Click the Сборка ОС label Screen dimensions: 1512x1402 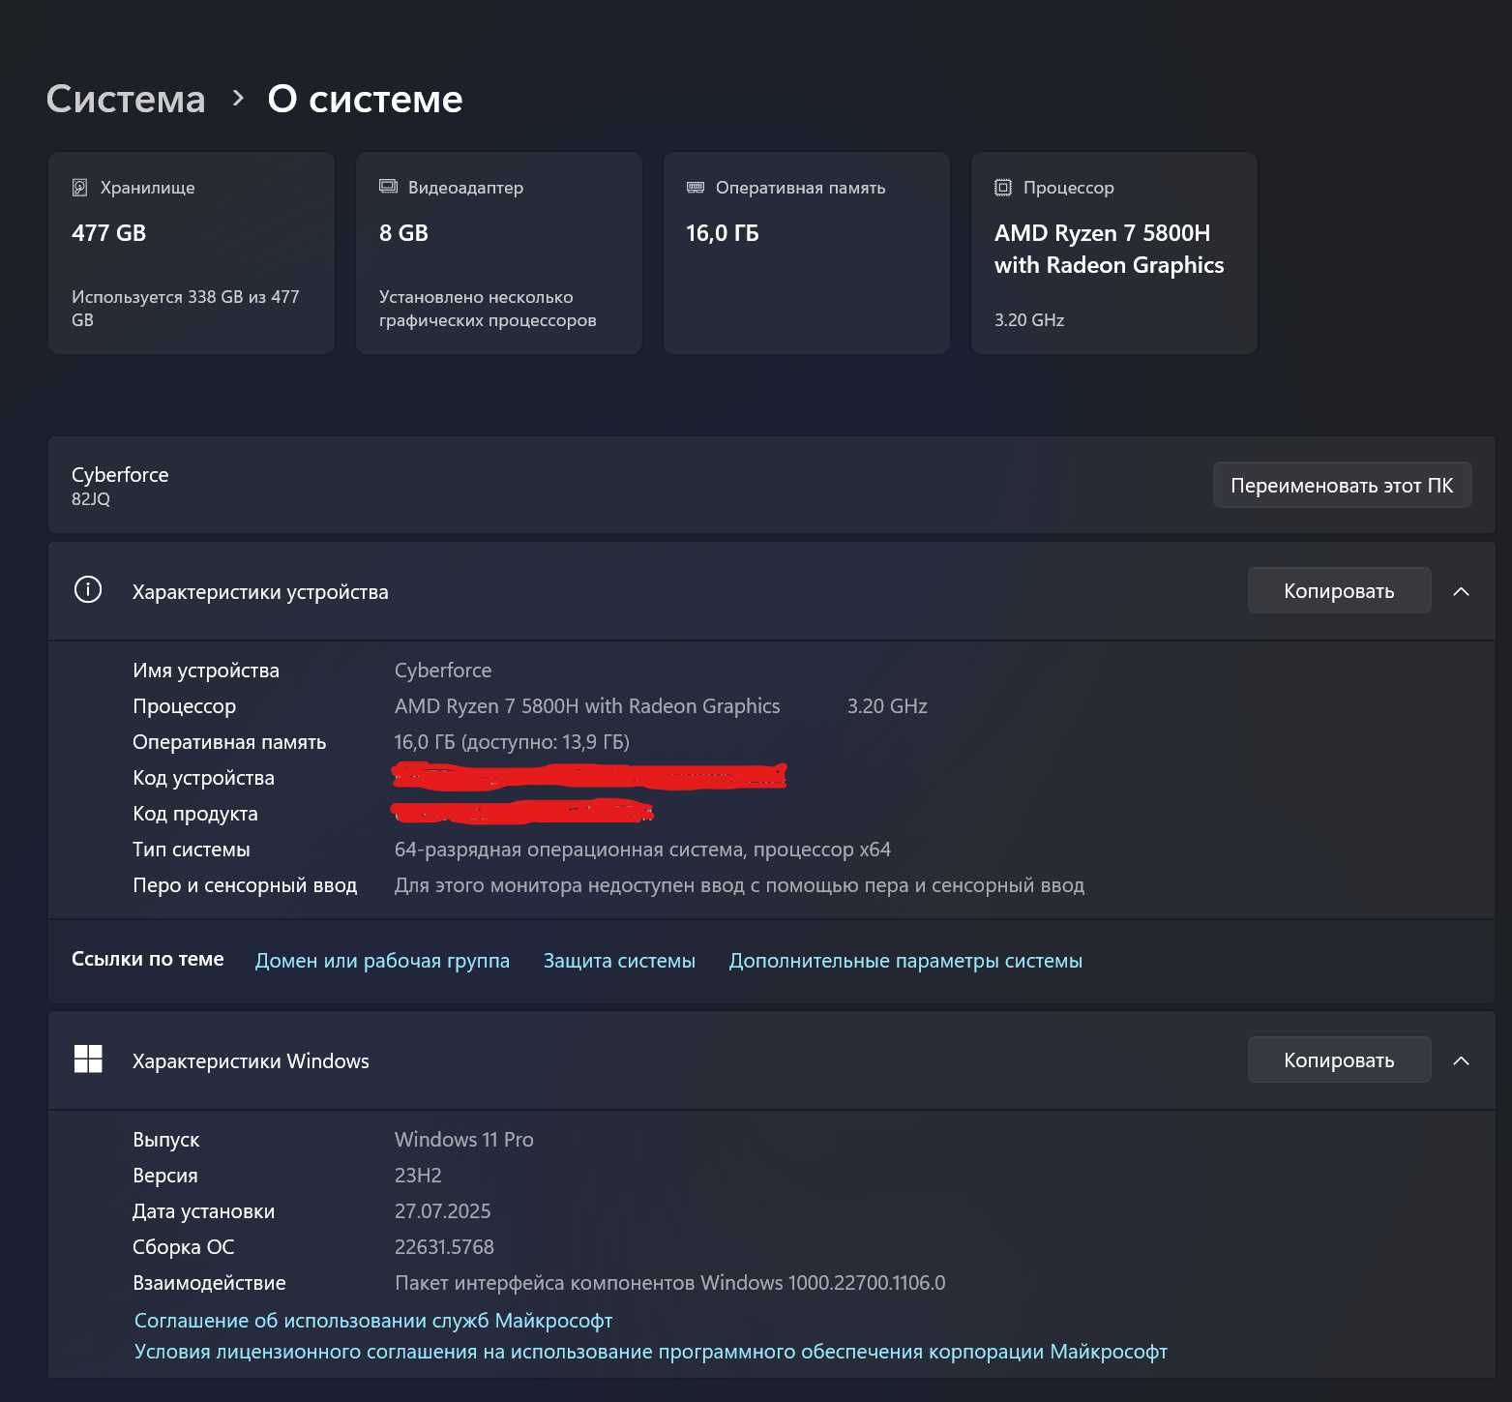click(184, 1247)
